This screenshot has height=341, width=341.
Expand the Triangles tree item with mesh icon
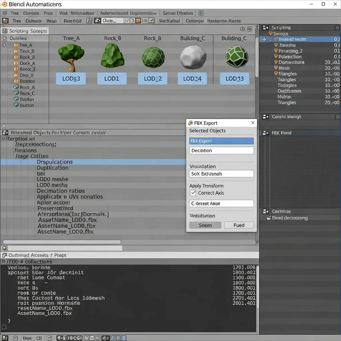pyautogui.click(x=276, y=74)
